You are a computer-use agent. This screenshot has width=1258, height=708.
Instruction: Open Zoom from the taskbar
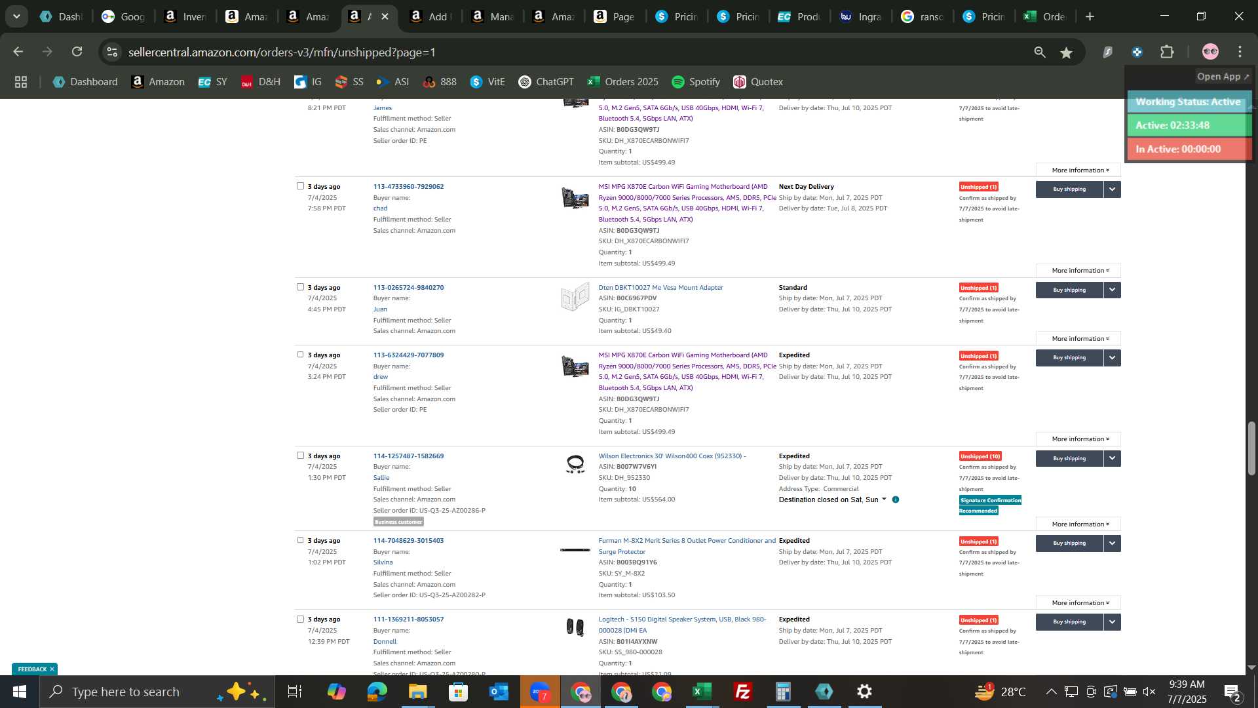click(540, 692)
